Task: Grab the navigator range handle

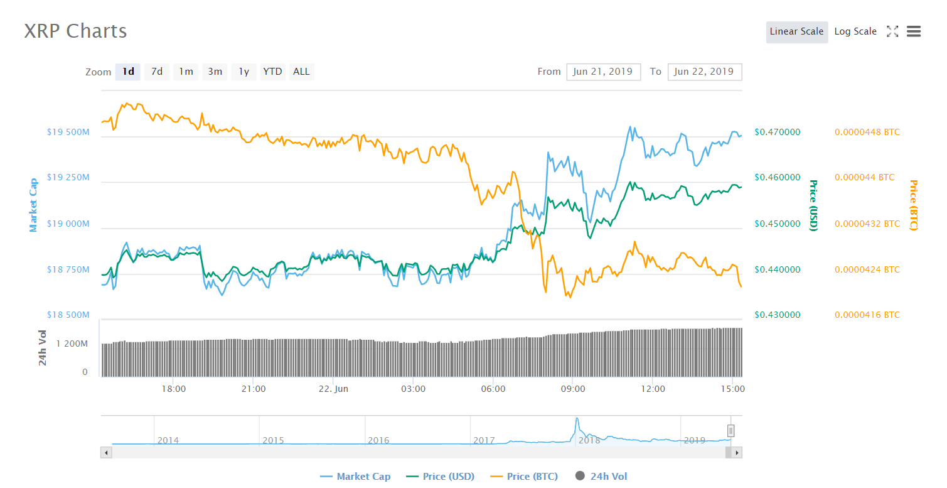Action: pos(730,431)
